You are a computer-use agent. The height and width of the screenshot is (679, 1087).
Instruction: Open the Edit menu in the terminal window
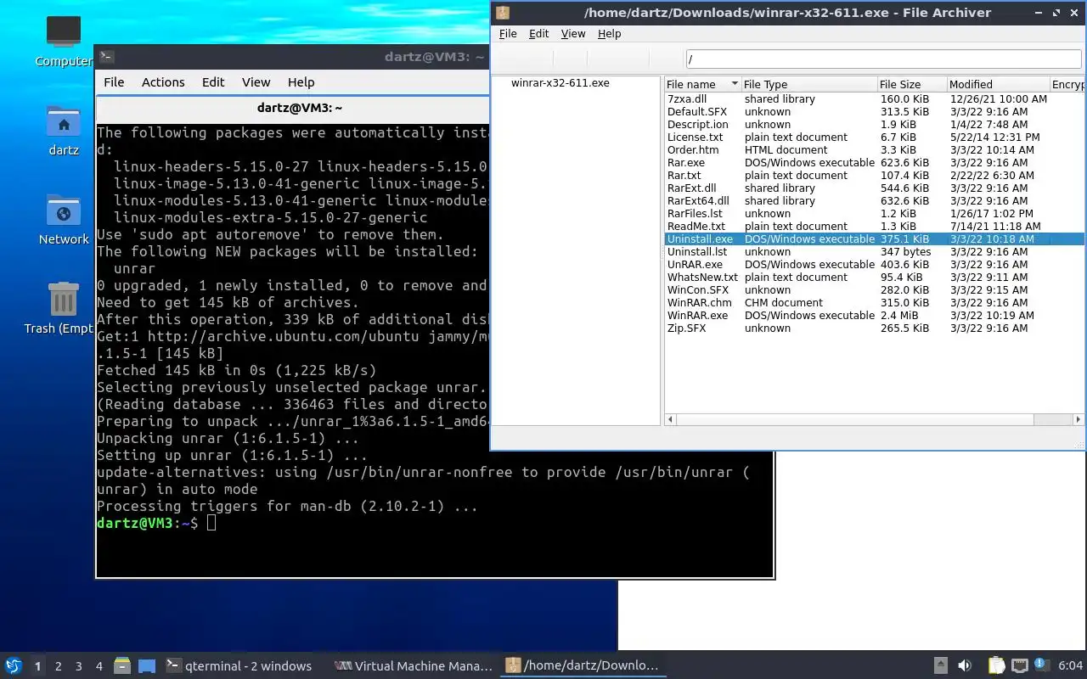[213, 82]
